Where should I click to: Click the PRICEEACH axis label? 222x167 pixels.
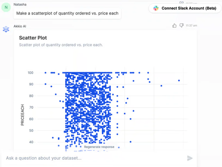pos(23,115)
